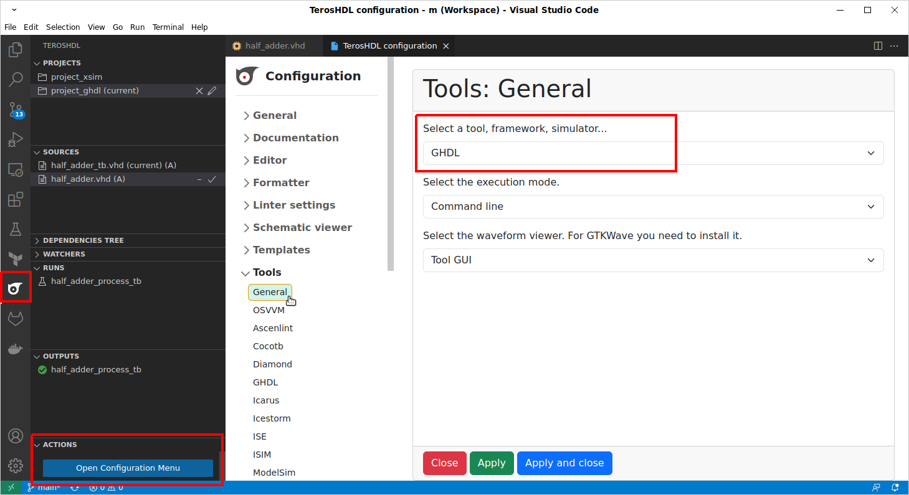Image resolution: width=909 pixels, height=495 pixels.
Task: Expand the Schematic viewer section
Action: (297, 228)
